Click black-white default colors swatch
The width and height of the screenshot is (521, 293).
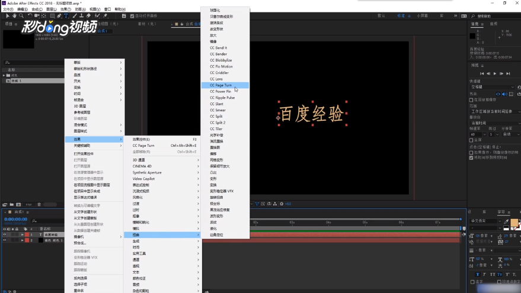pos(506,228)
